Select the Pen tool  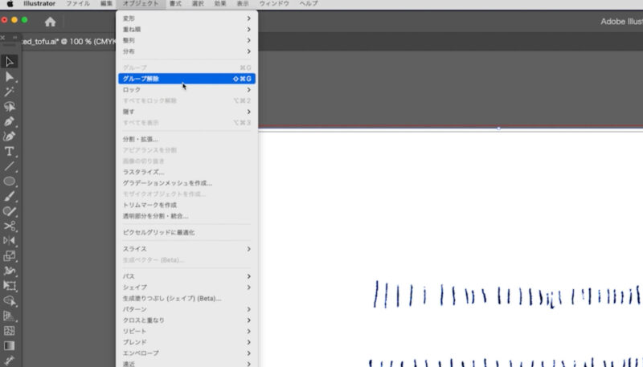tap(10, 121)
